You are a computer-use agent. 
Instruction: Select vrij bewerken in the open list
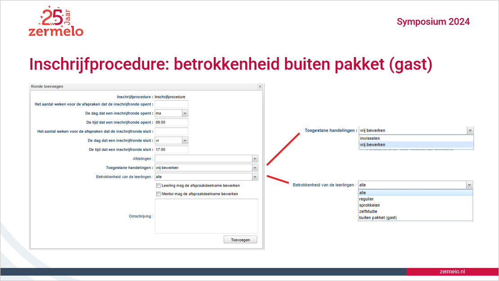coord(416,145)
